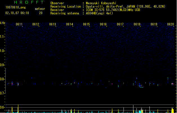Screen dimensions: 177x113
Task: Click the curved meteor echo after 0618
Action: pos(140,86)
